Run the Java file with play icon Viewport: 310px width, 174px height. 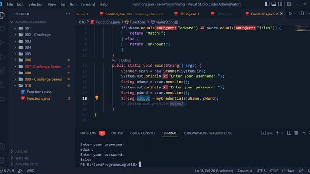coord(290,14)
